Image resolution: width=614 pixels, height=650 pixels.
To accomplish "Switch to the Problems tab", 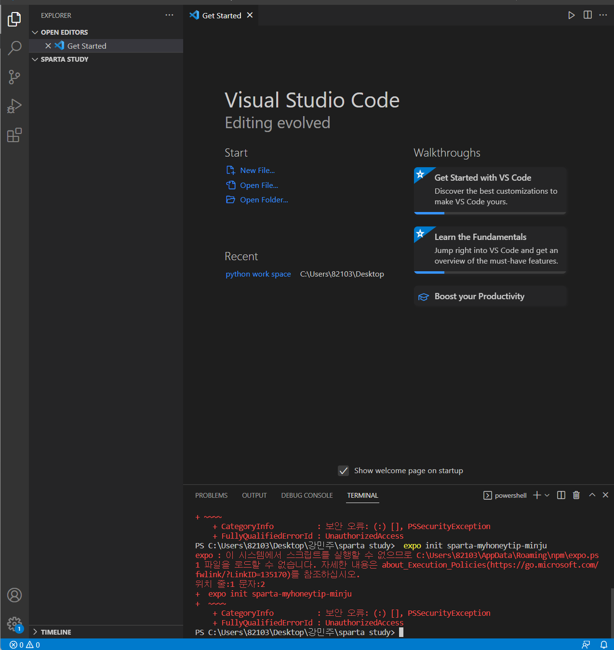I will [211, 495].
